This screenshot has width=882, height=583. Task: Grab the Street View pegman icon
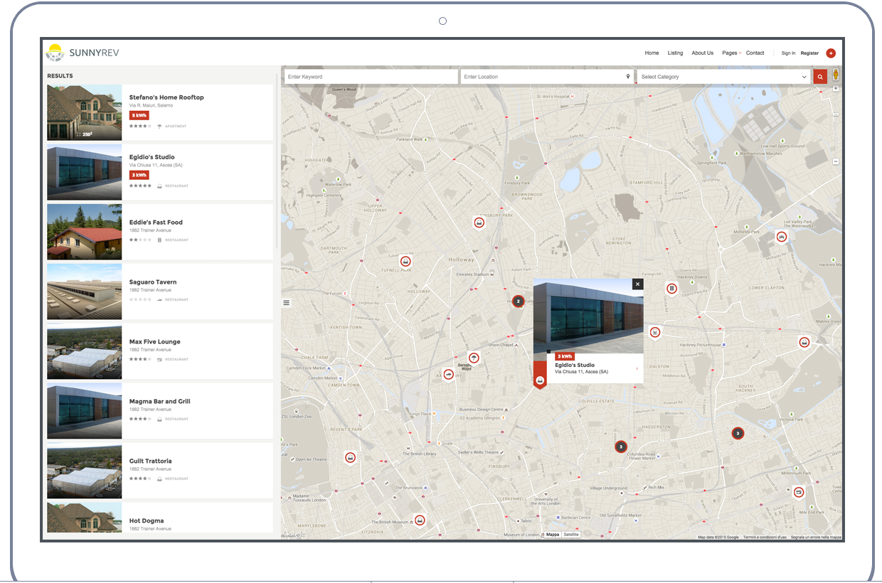pyautogui.click(x=836, y=75)
